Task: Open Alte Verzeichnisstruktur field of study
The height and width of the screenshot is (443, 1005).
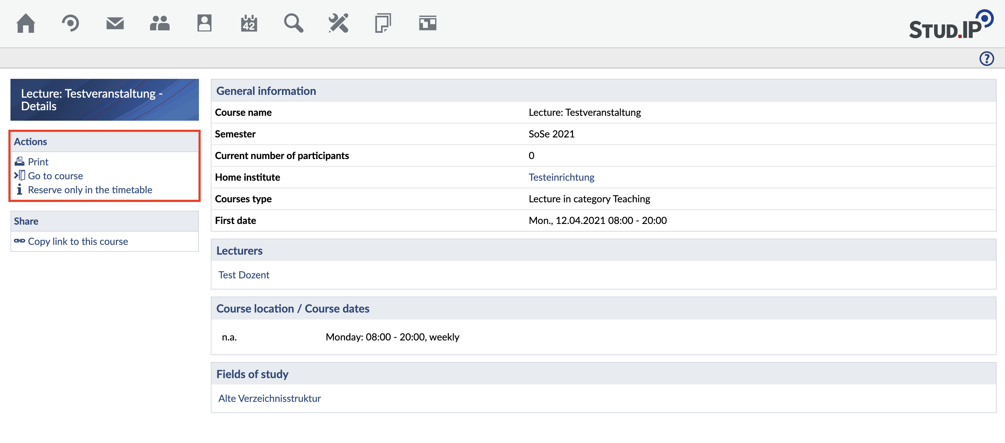Action: [269, 398]
